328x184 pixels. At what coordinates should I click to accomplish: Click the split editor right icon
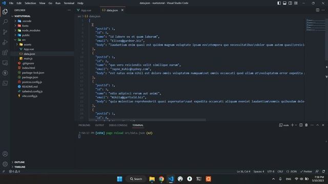point(318,10)
